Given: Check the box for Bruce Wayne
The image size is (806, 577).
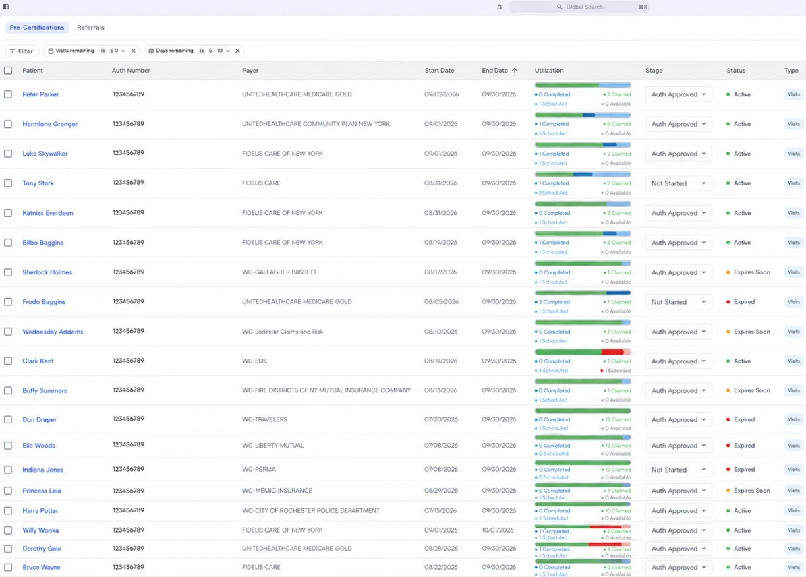Looking at the screenshot, I should [x=8, y=568].
